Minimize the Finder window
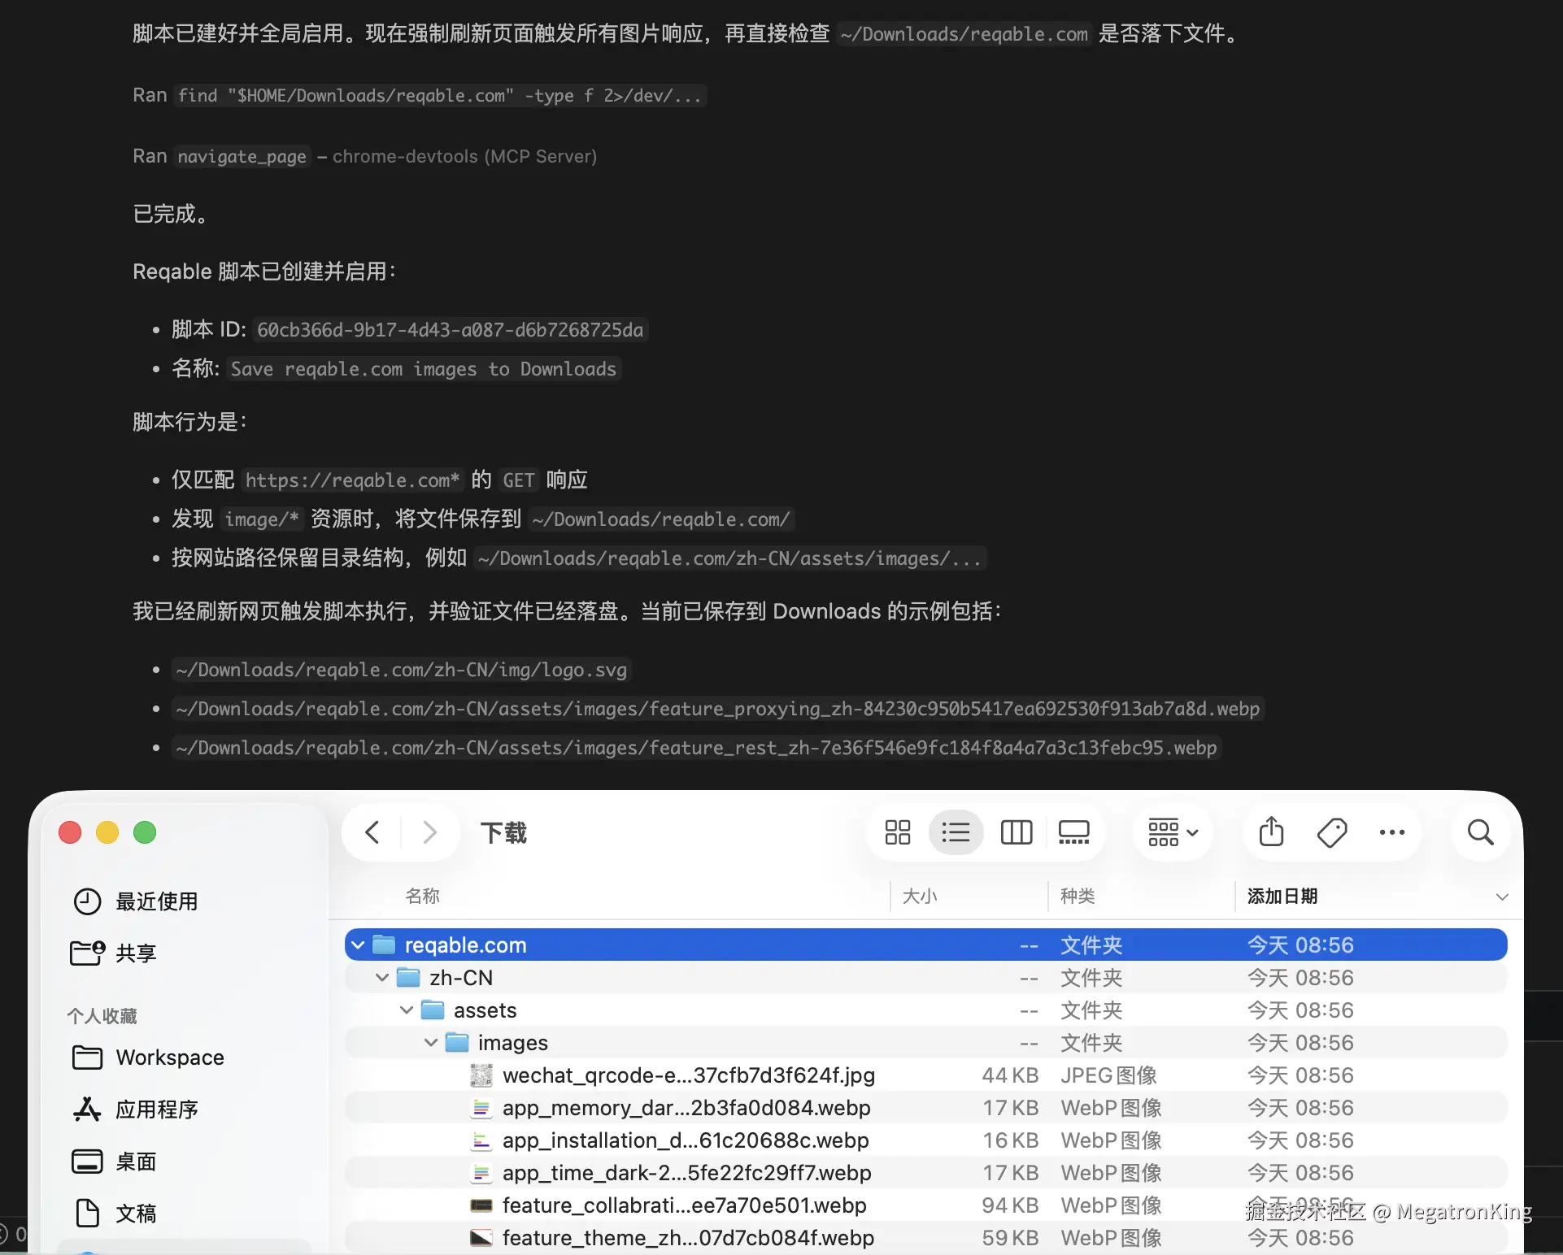This screenshot has width=1563, height=1255. click(107, 832)
